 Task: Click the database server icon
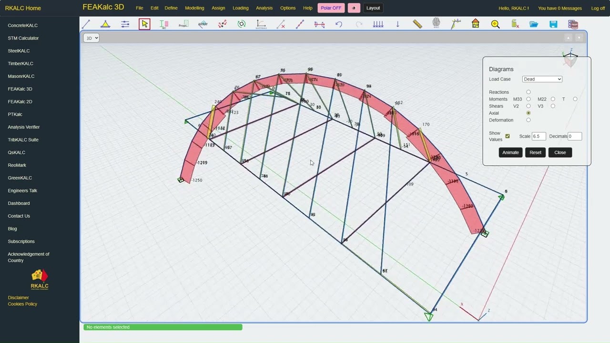[x=573, y=24]
